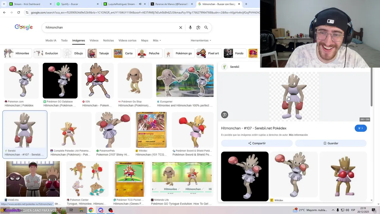
Task: Expand the Más search filter menu
Action: coord(157,40)
